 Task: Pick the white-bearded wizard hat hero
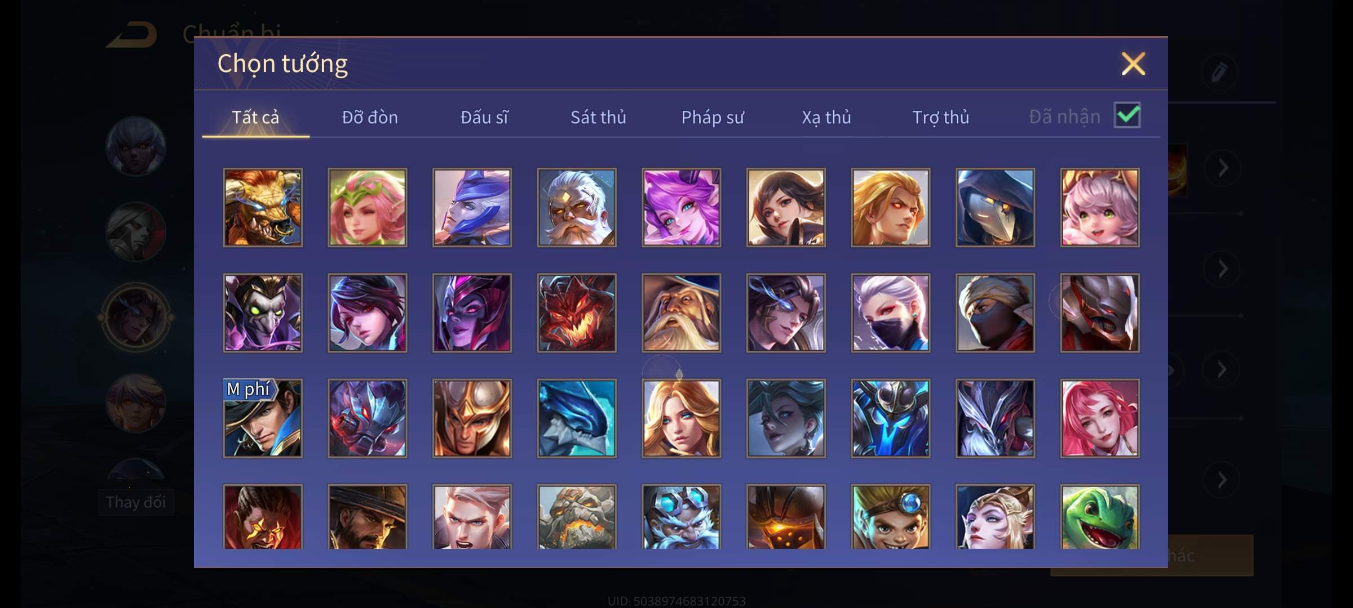[681, 313]
